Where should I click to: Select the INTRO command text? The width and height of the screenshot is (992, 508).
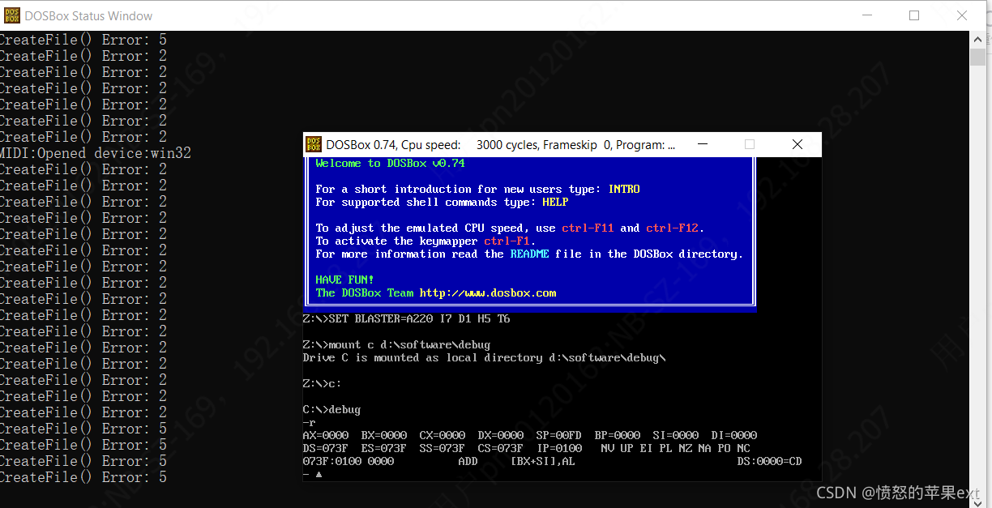(624, 188)
